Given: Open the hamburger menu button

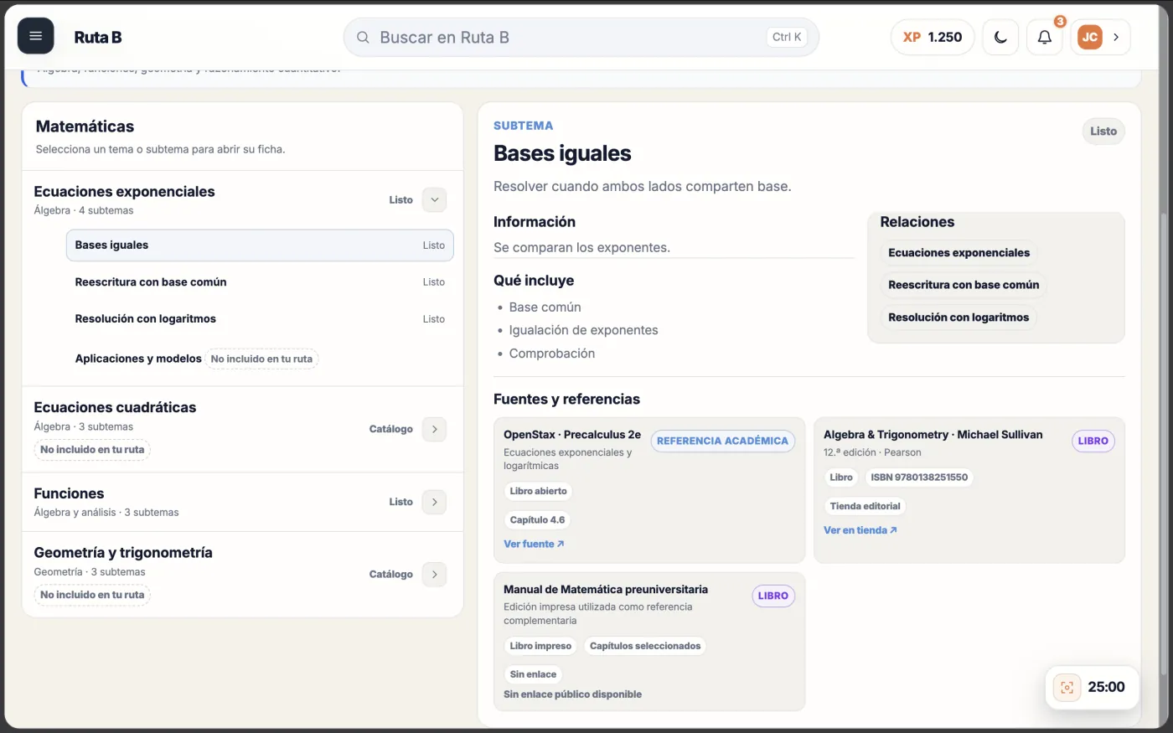Looking at the screenshot, I should 36,36.
